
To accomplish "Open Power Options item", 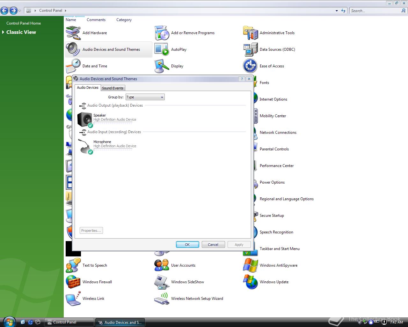I will point(272,182).
